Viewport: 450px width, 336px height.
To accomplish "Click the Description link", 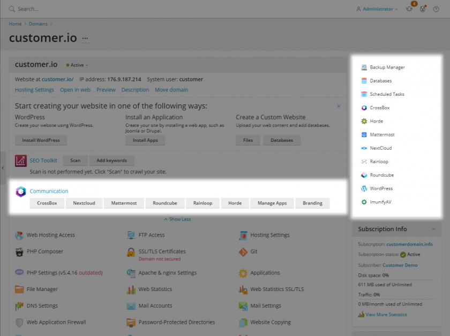I will tap(135, 90).
